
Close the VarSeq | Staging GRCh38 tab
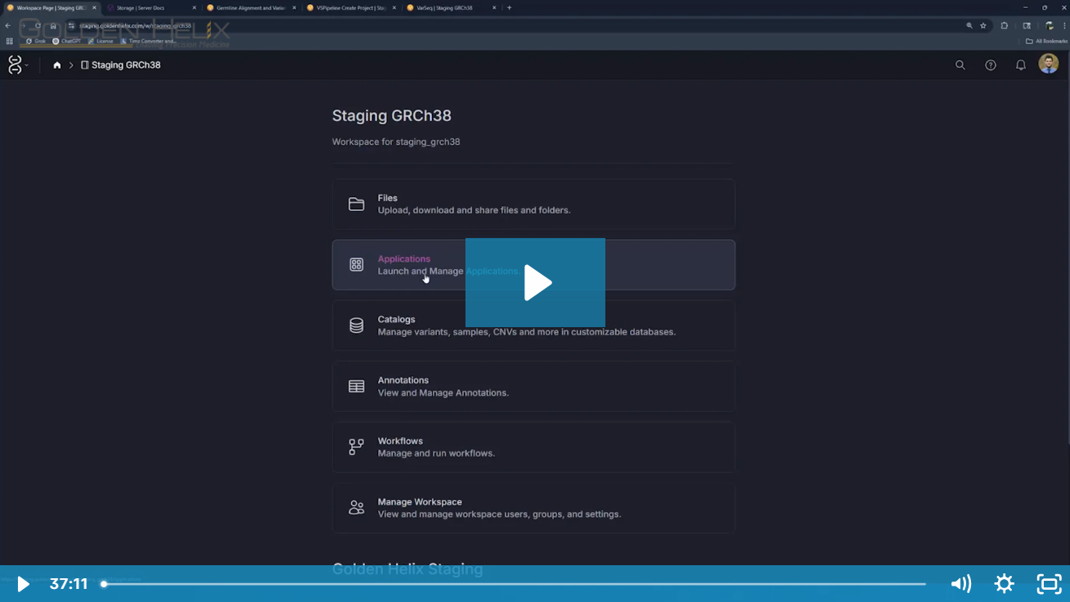tap(493, 7)
